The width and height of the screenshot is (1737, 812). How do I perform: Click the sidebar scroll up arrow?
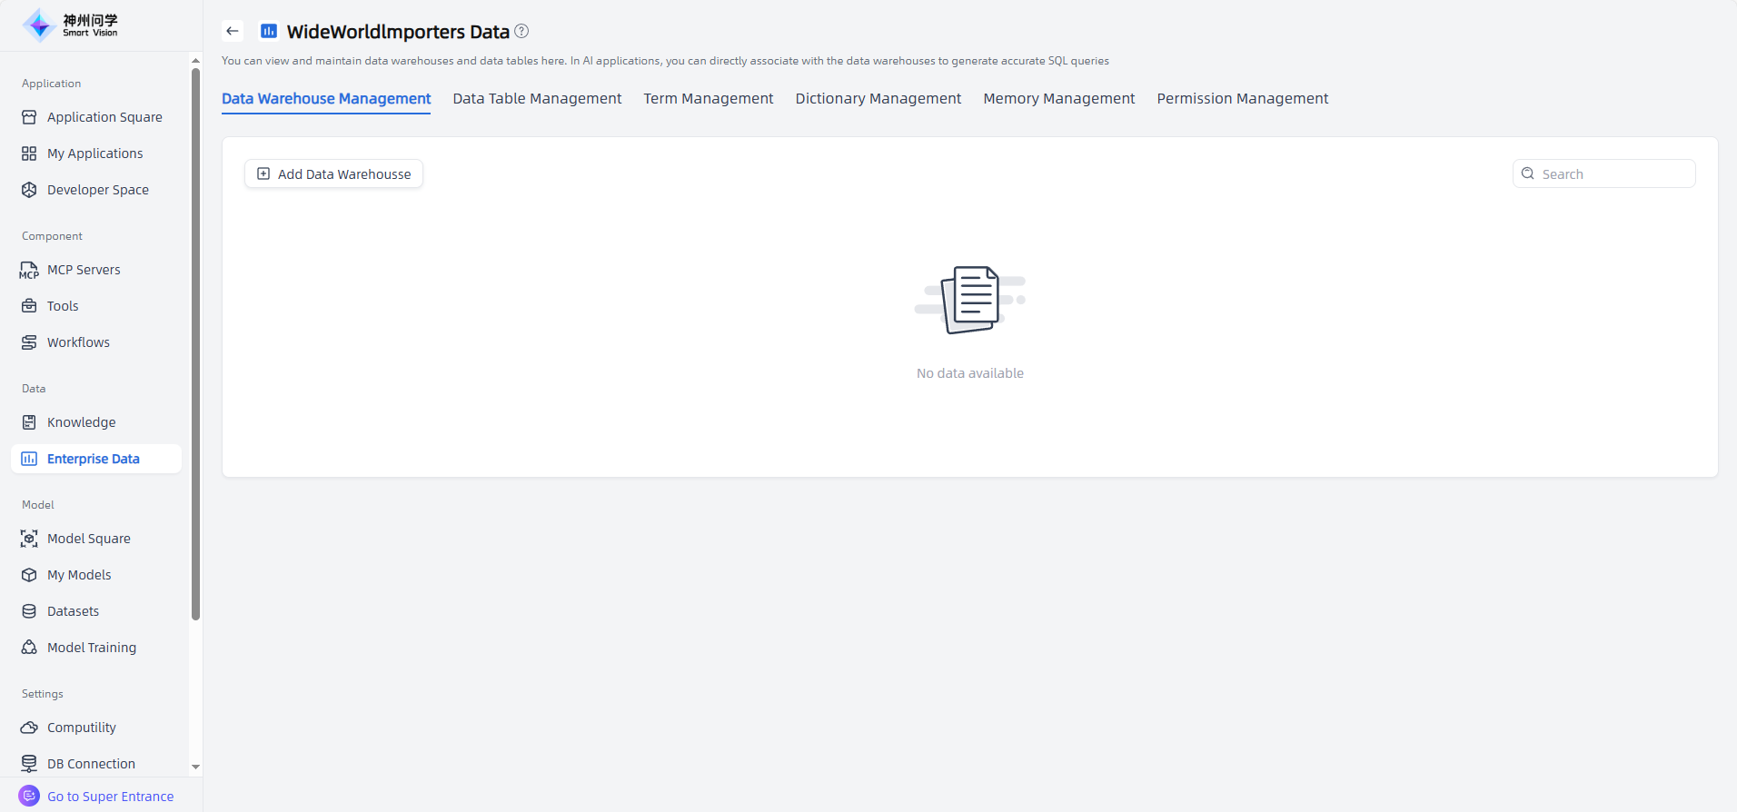point(195,61)
